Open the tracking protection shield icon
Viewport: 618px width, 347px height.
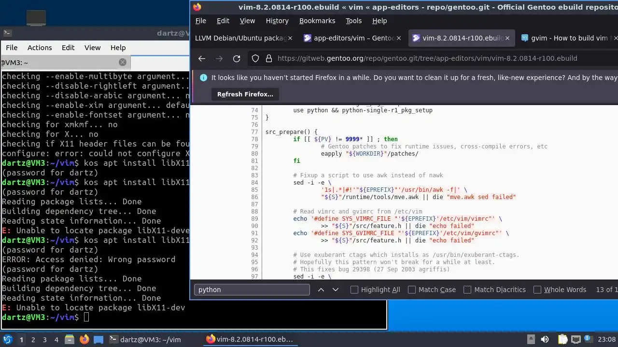click(255, 58)
